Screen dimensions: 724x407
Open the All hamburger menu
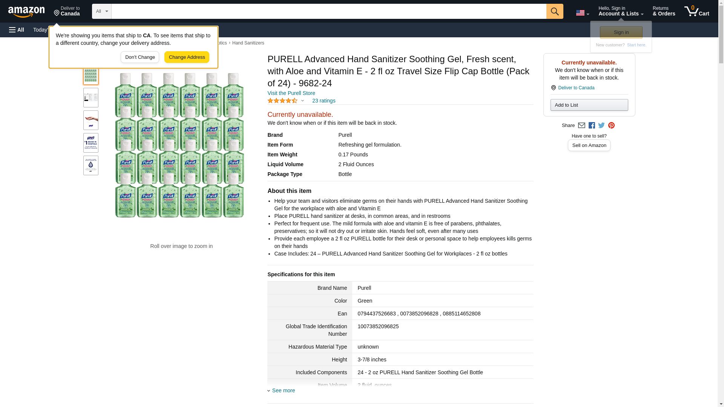click(x=17, y=30)
